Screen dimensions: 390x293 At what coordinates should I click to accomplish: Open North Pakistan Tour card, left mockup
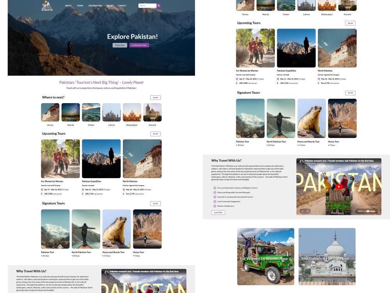tap(86, 229)
